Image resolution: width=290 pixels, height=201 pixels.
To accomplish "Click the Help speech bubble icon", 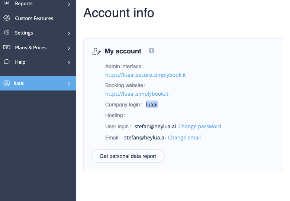I will click(7, 62).
